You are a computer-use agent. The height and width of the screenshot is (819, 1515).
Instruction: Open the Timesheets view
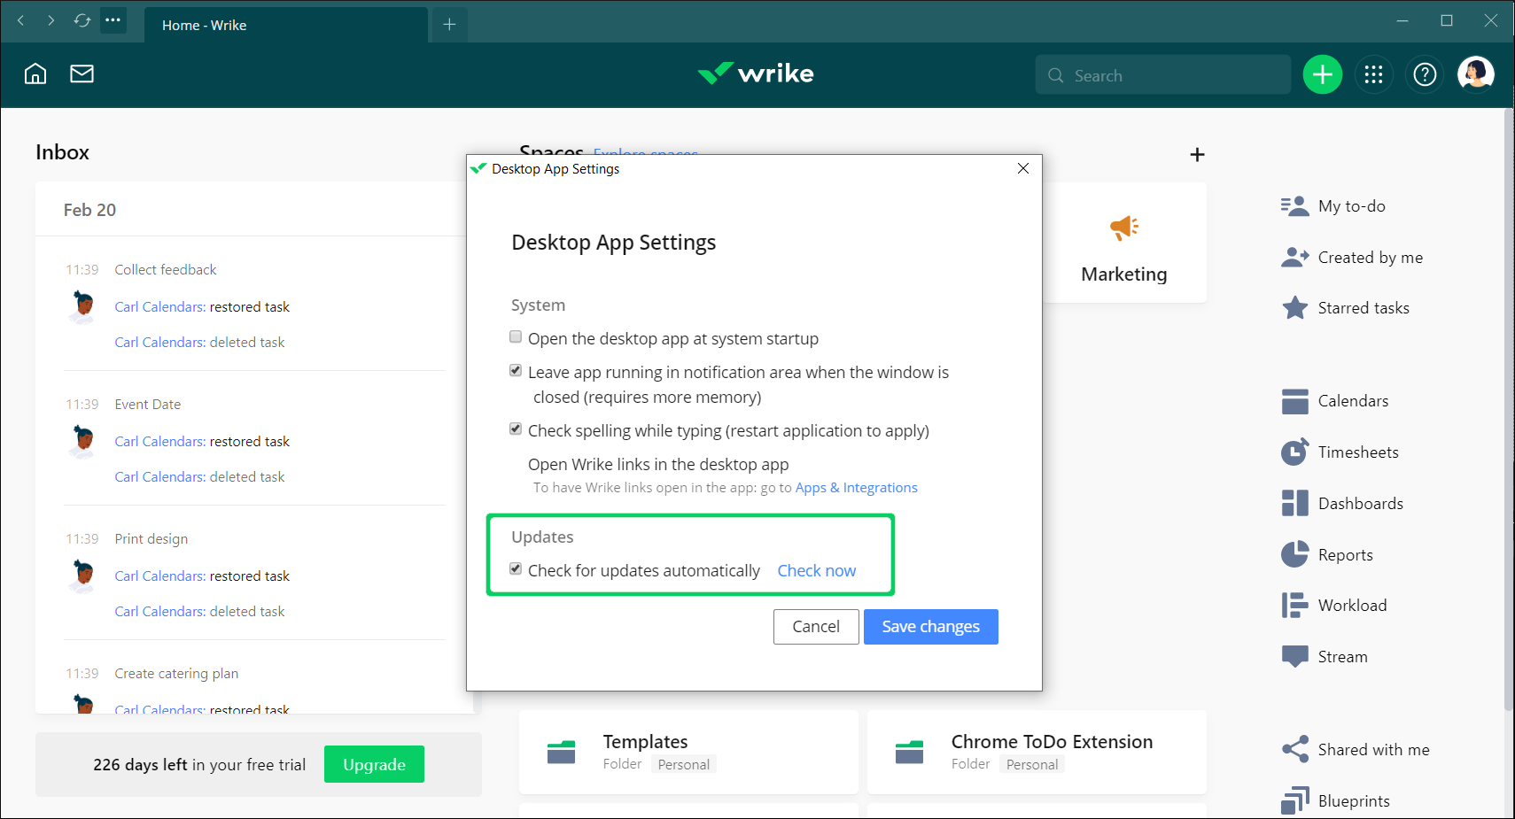click(x=1358, y=452)
